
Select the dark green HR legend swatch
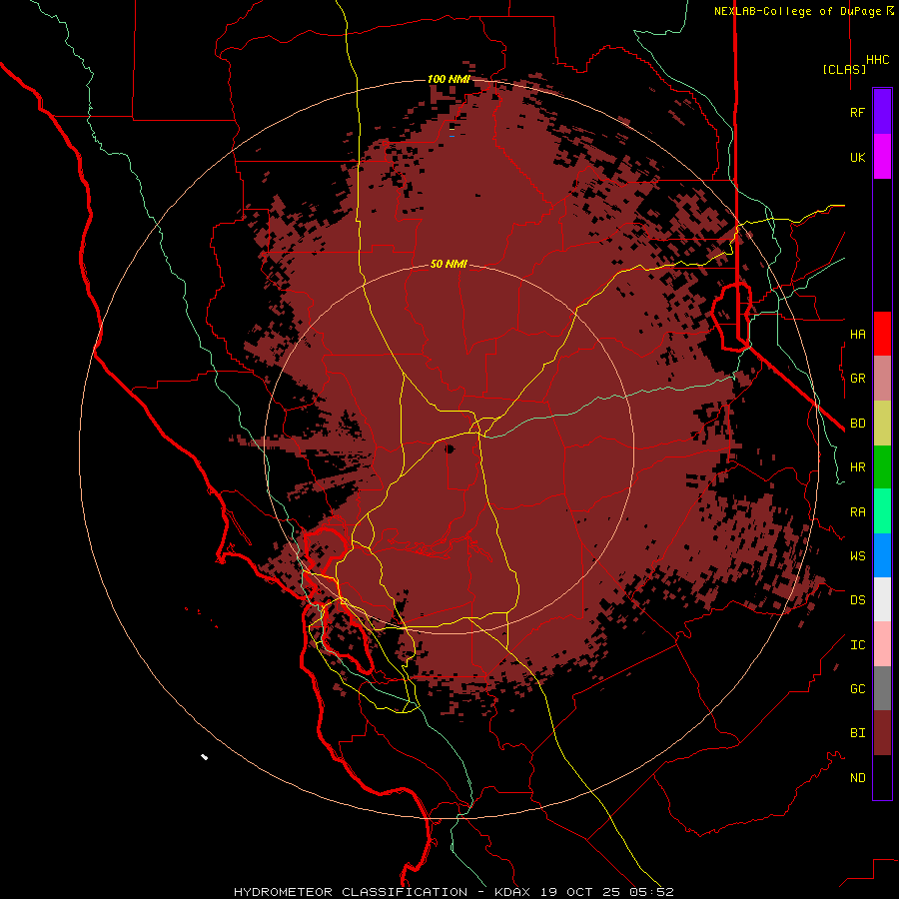882,466
